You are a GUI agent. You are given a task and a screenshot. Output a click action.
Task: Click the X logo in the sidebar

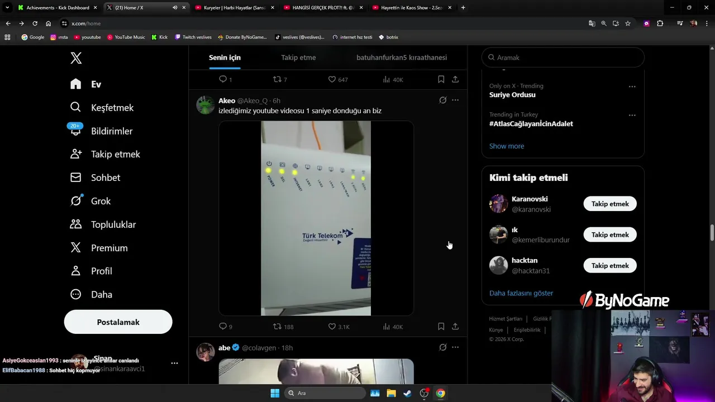tap(76, 58)
